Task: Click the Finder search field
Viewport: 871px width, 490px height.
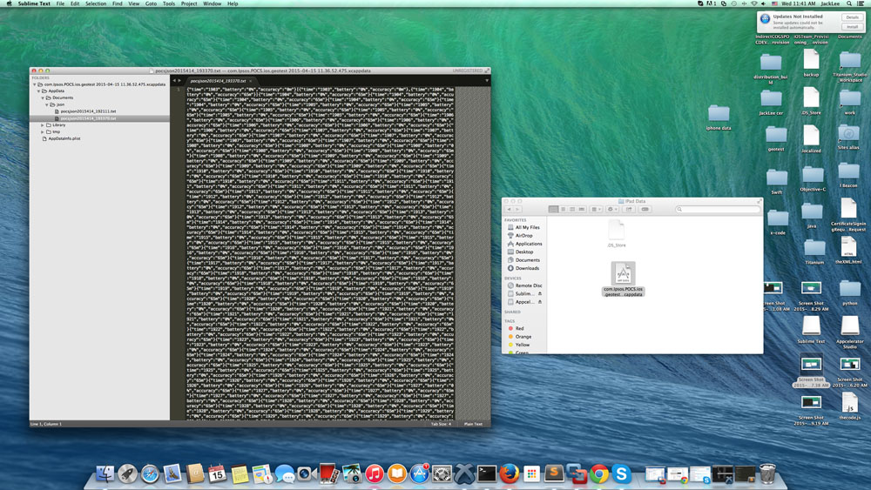Action: pyautogui.click(x=717, y=209)
